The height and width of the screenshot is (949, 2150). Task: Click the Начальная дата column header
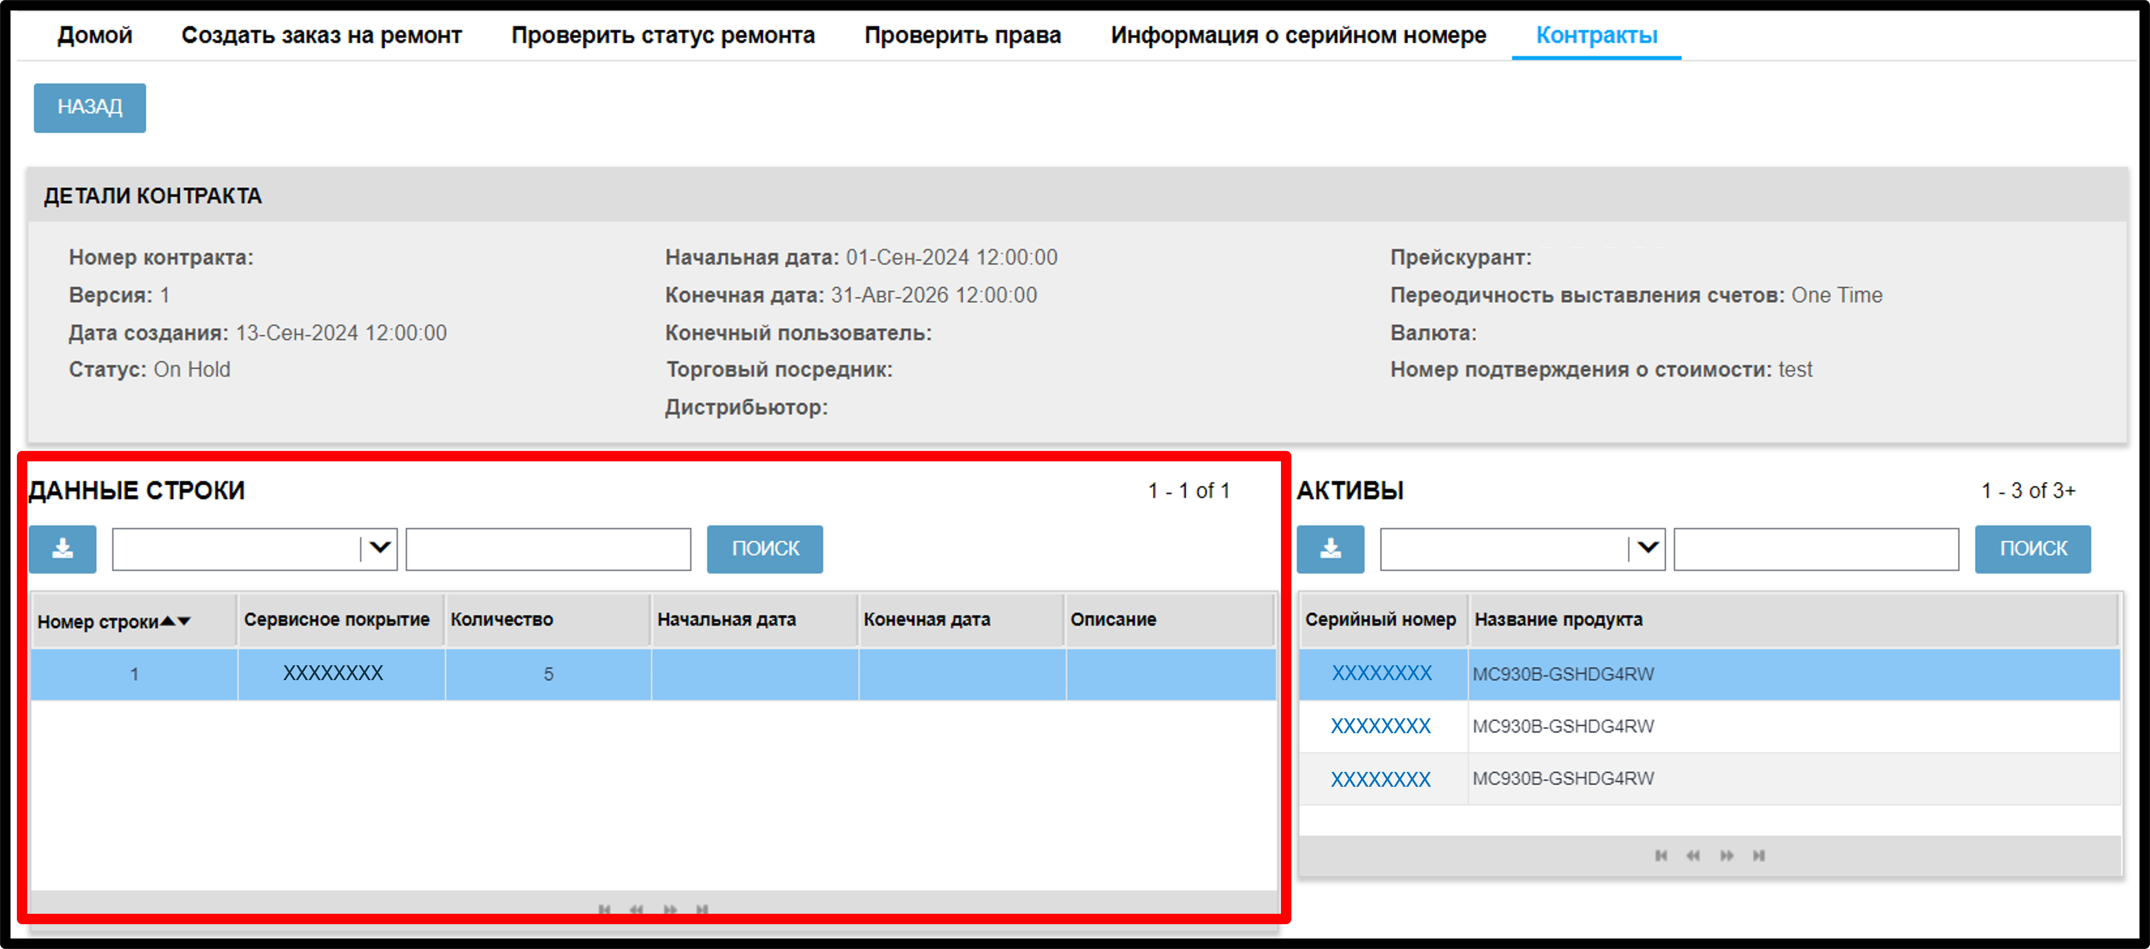[754, 620]
